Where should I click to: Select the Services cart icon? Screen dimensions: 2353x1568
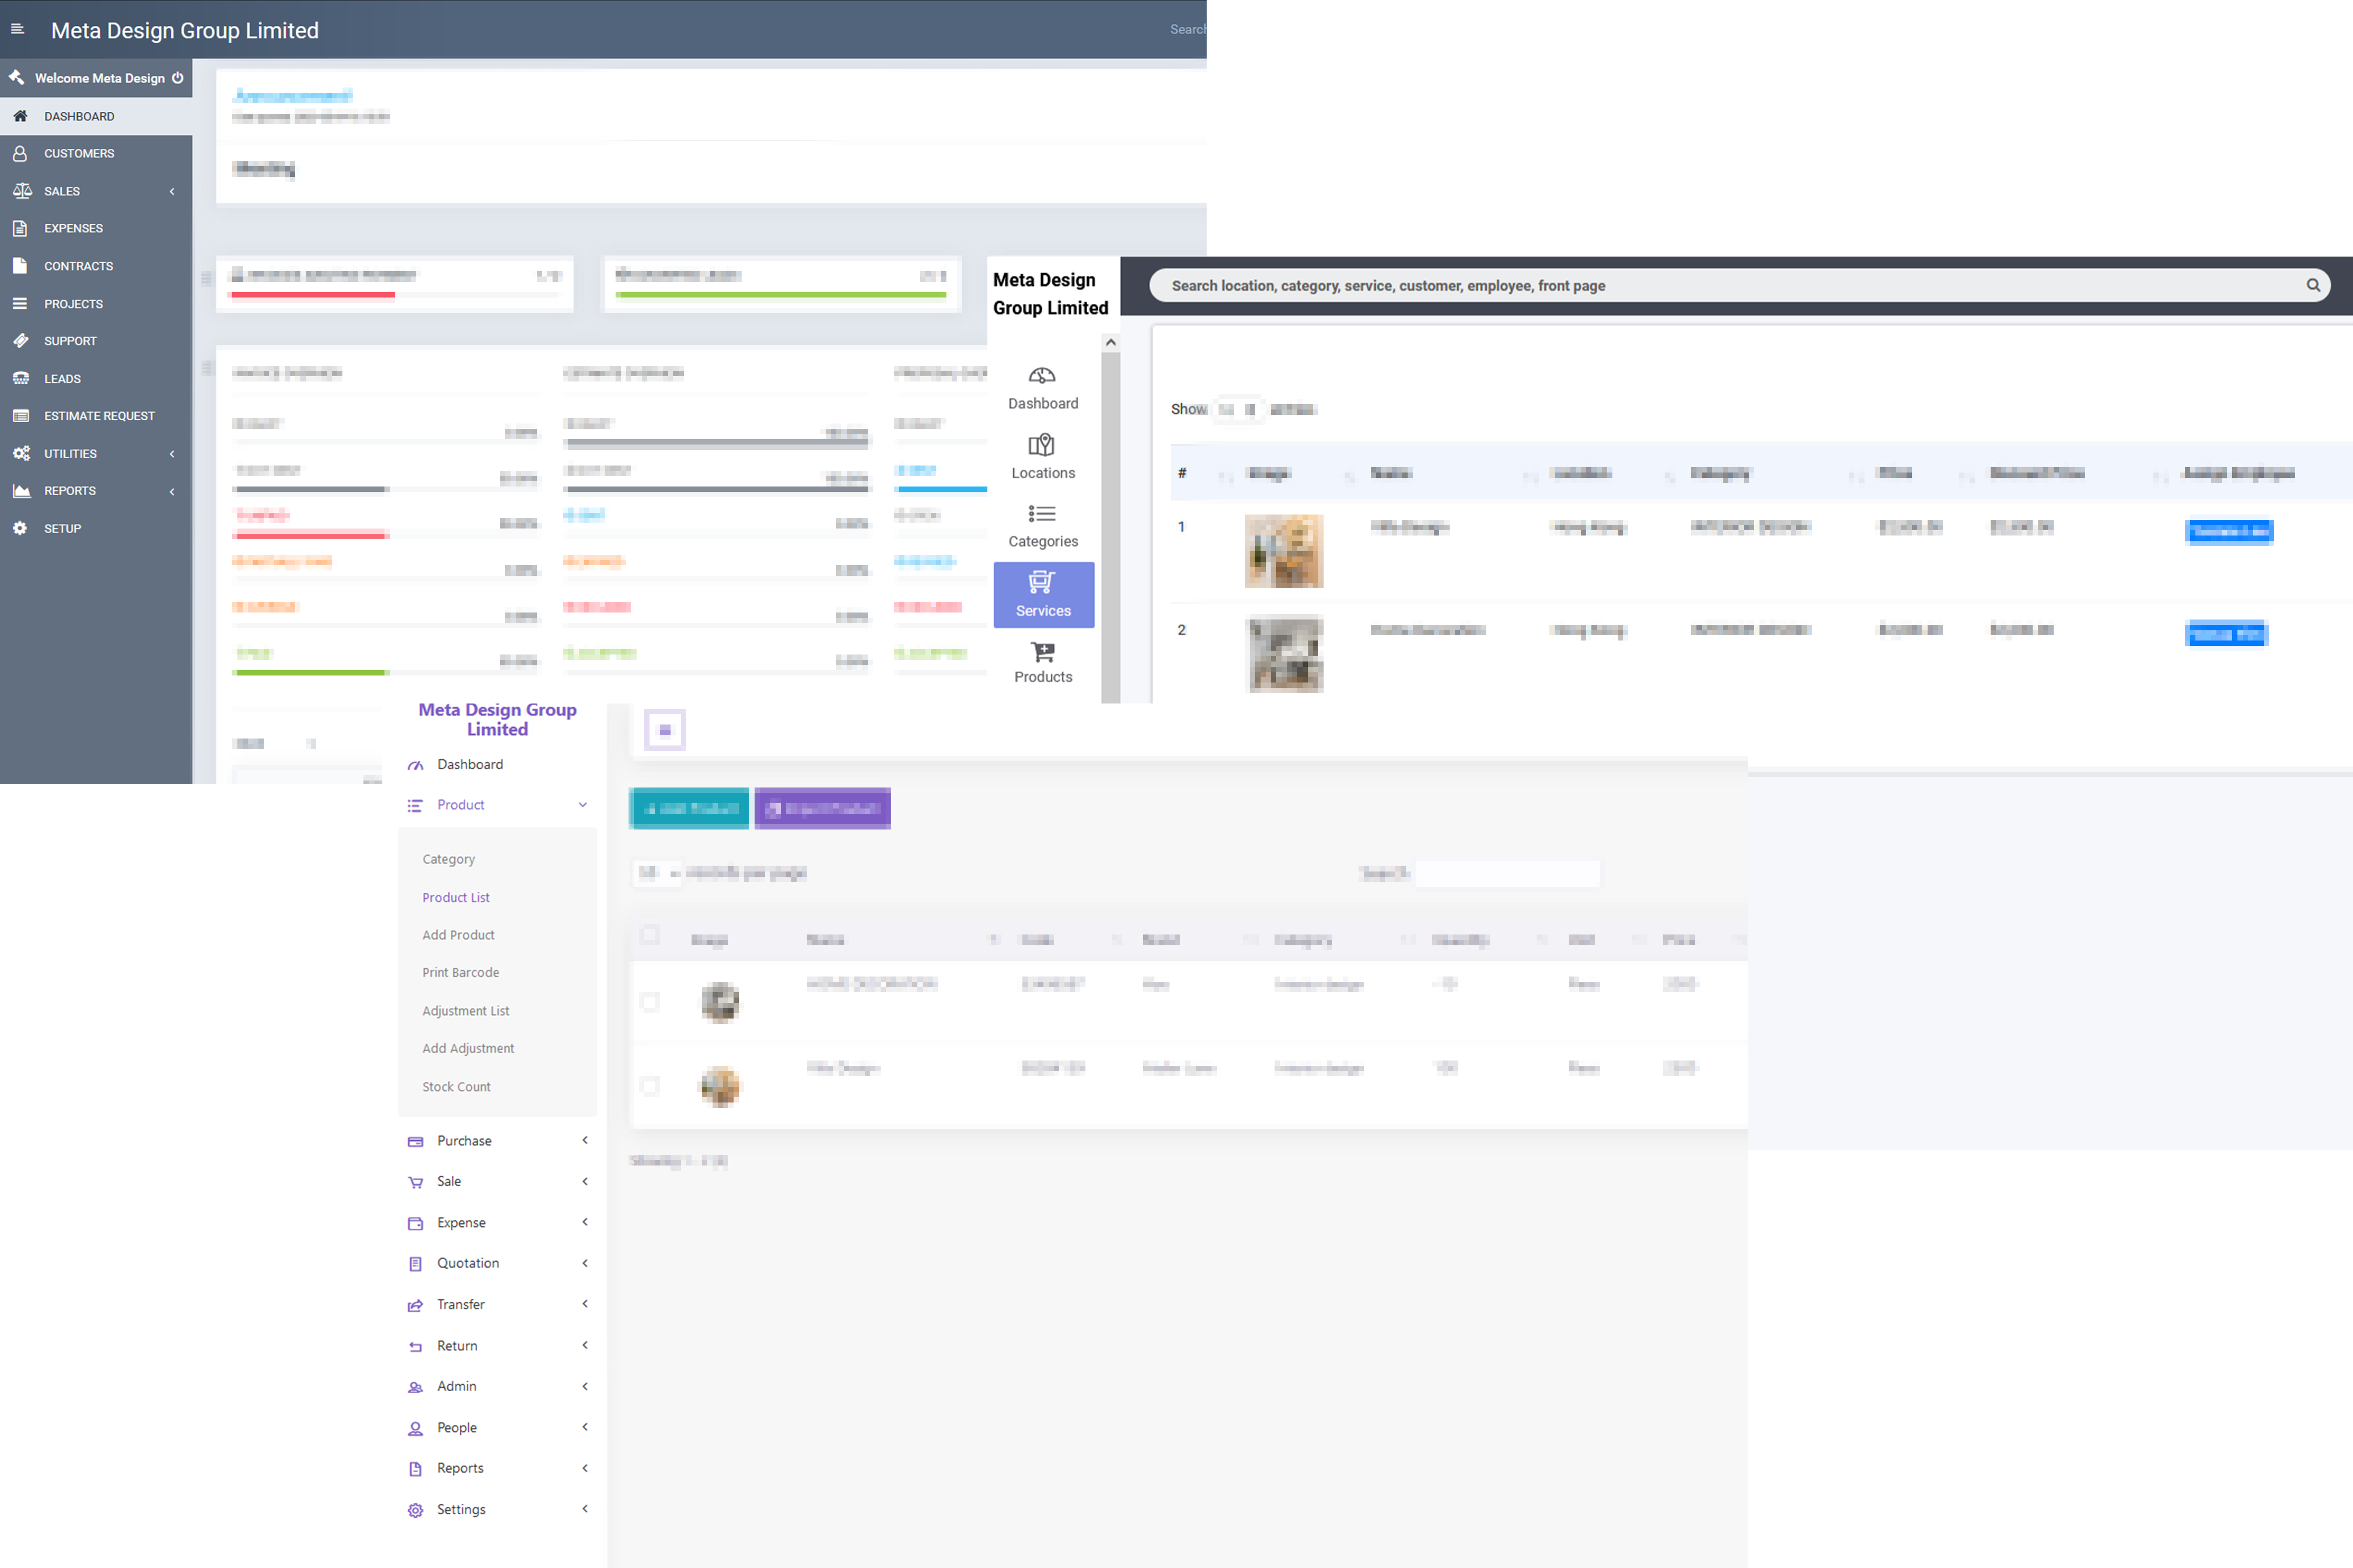[x=1041, y=582]
